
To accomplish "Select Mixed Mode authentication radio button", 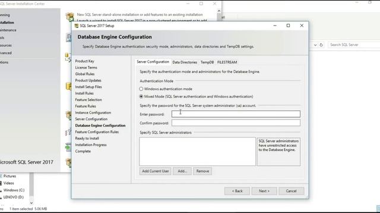I will tap(141, 96).
